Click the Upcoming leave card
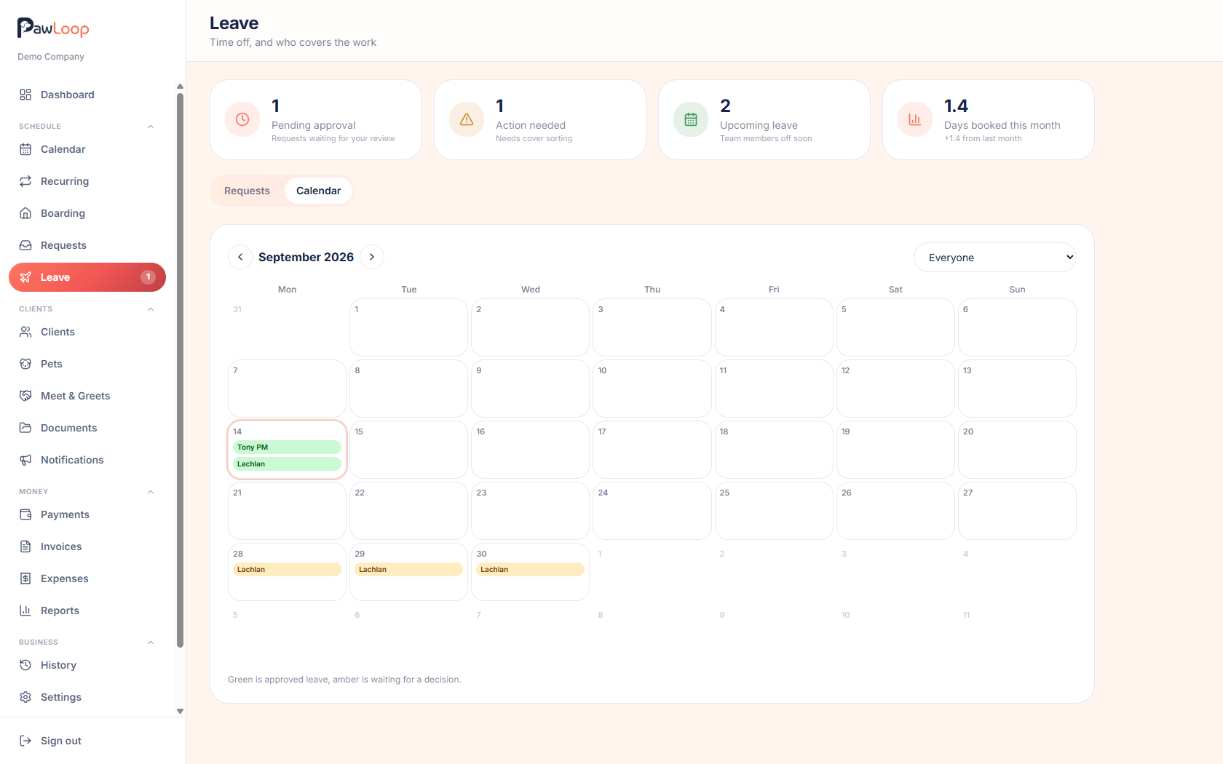This screenshot has height=764, width=1223. coord(764,120)
